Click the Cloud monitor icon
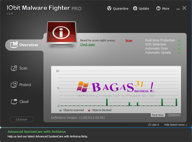The width and height of the screenshot is (192, 142). [14, 101]
